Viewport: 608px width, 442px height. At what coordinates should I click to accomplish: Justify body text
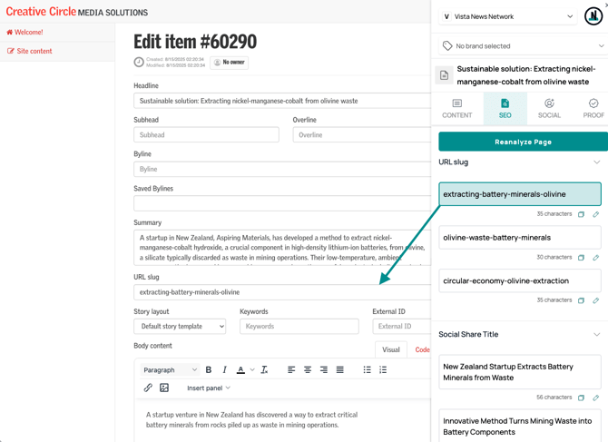[339, 370]
